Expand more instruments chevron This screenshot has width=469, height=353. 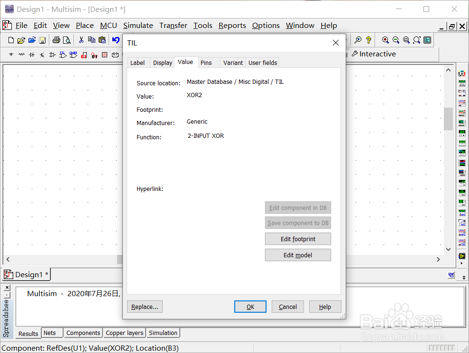click(x=464, y=278)
